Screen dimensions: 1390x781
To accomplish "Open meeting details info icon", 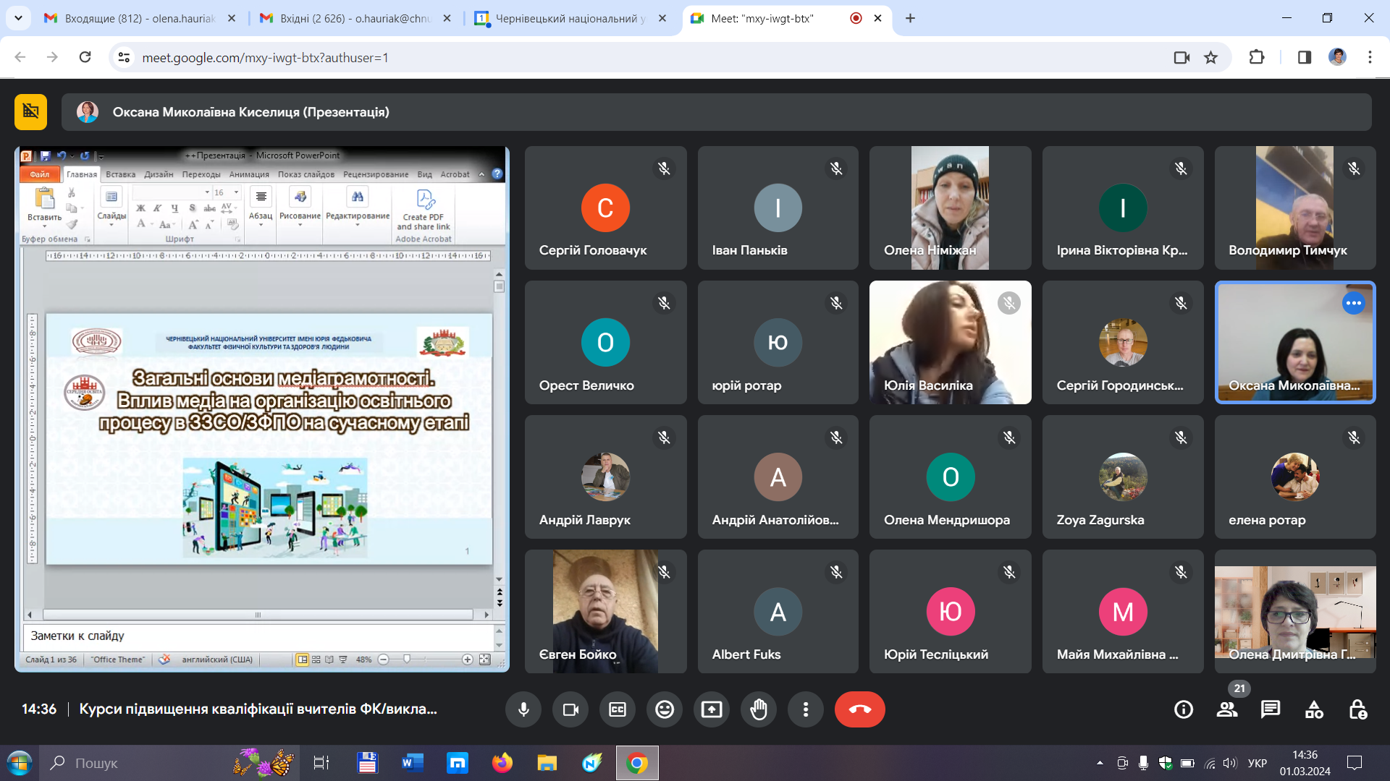I will tap(1184, 709).
